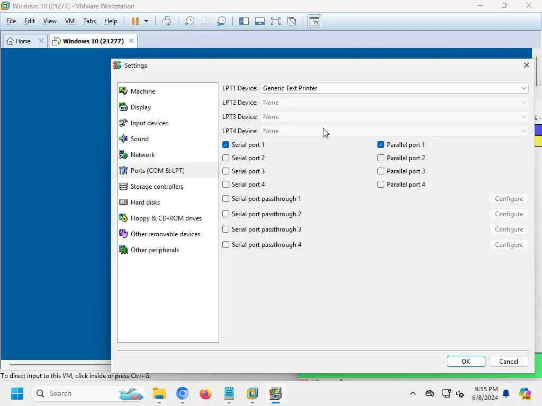This screenshot has width=542, height=406.
Task: Click Cancel in Settings dialog
Action: [509, 361]
